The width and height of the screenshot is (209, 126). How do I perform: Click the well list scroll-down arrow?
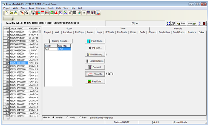tap(39, 115)
